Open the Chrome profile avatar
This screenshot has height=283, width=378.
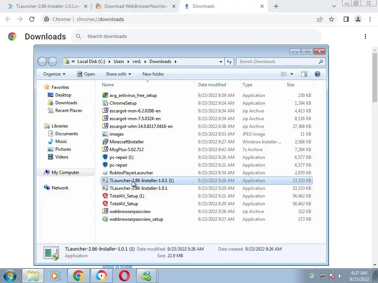pyautogui.click(x=358, y=19)
